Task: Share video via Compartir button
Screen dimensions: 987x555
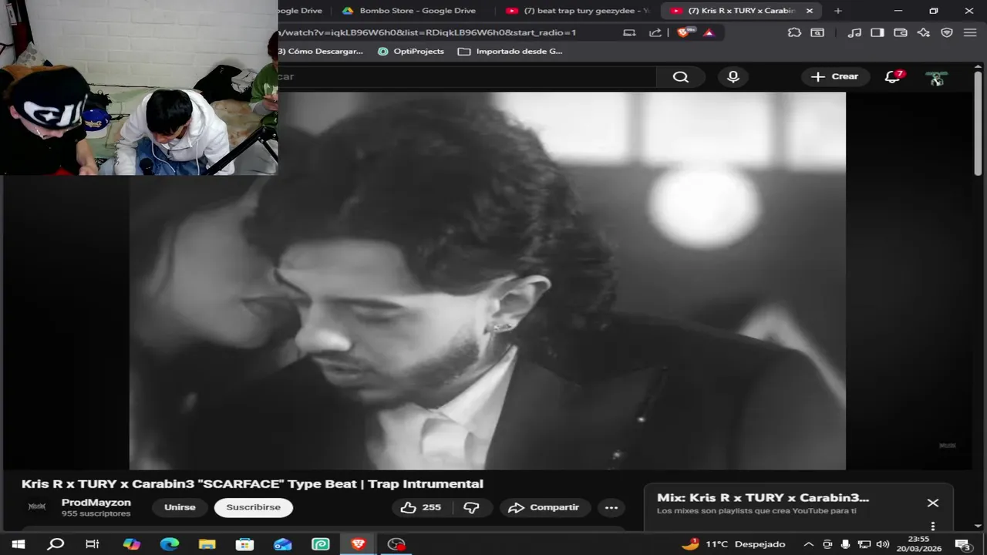Action: [544, 507]
